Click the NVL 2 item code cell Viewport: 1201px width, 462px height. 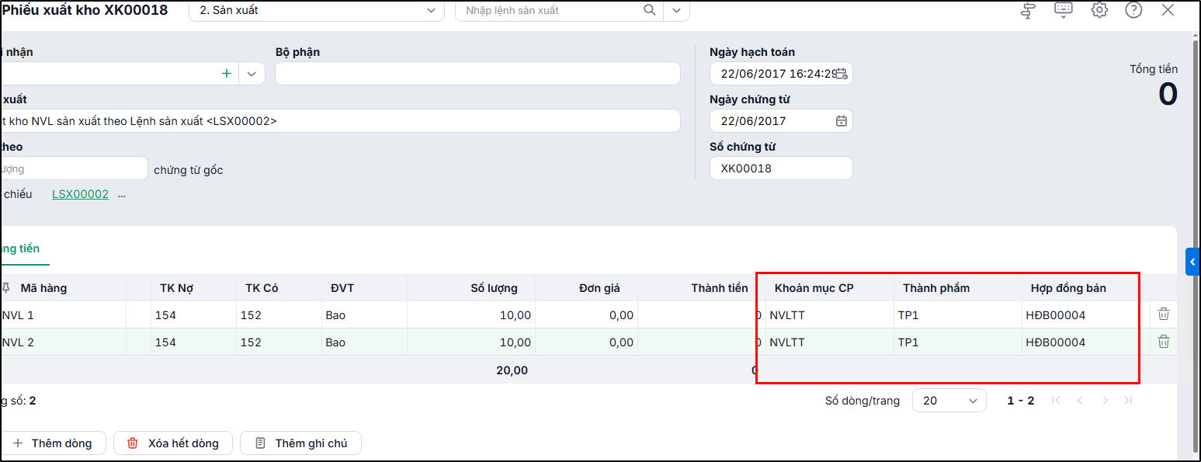(x=63, y=342)
